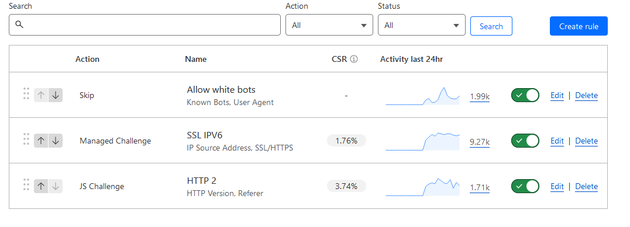Screen dimensions: 630x227
Task: Grab drag handle of Allow white bots
Action: click(26, 93)
